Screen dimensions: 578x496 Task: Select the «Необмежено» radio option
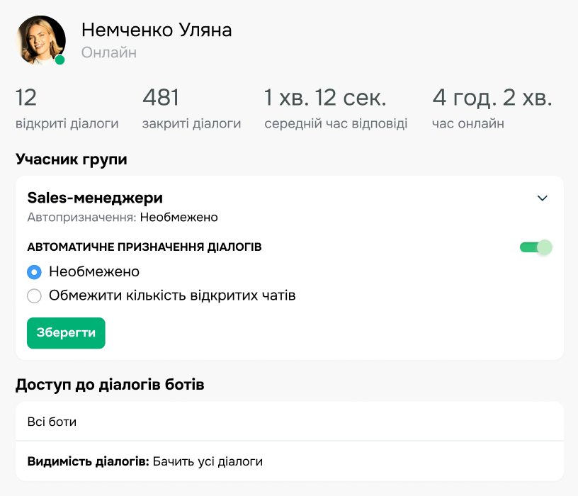pos(34,271)
